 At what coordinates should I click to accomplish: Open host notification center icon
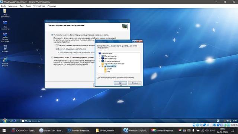point(232,131)
